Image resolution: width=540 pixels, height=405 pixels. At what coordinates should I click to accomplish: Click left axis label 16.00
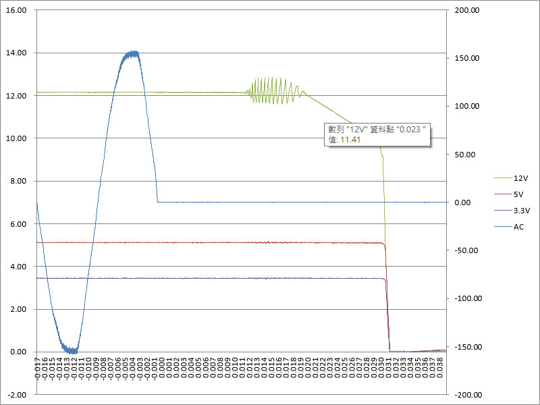coord(16,10)
